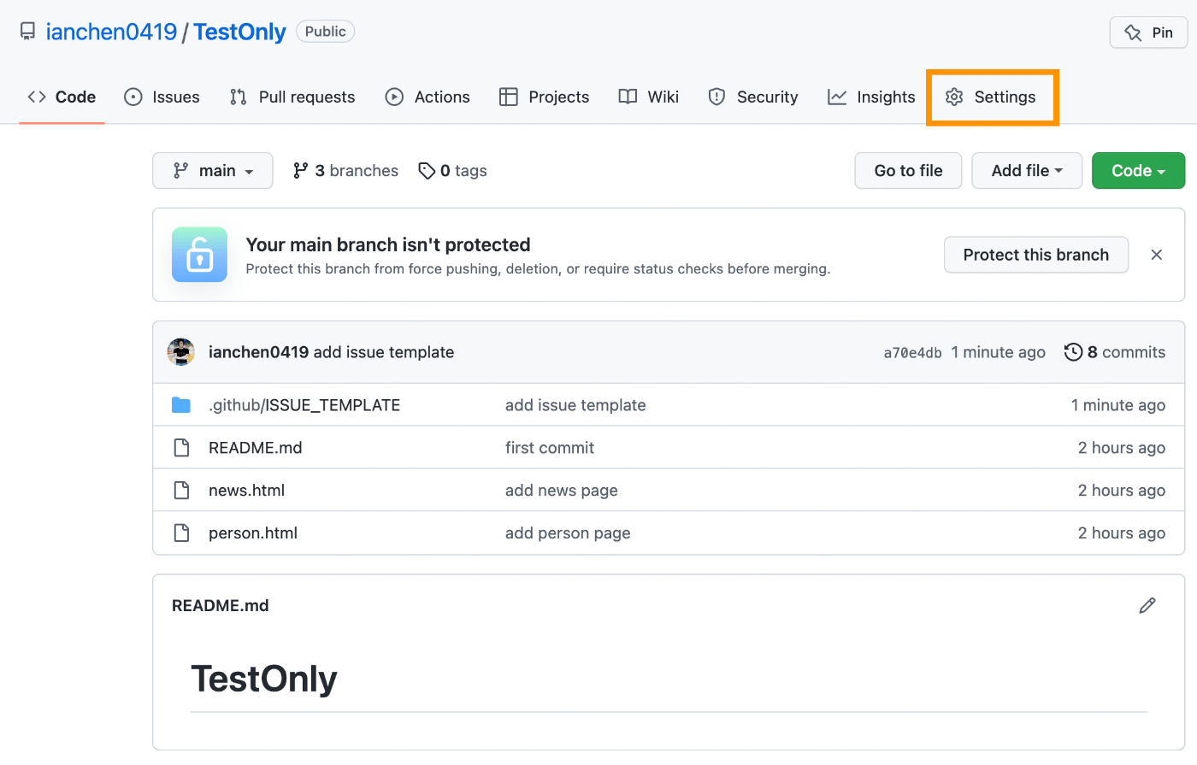
Task: Open add issue template commit in folder row
Action: 575,405
